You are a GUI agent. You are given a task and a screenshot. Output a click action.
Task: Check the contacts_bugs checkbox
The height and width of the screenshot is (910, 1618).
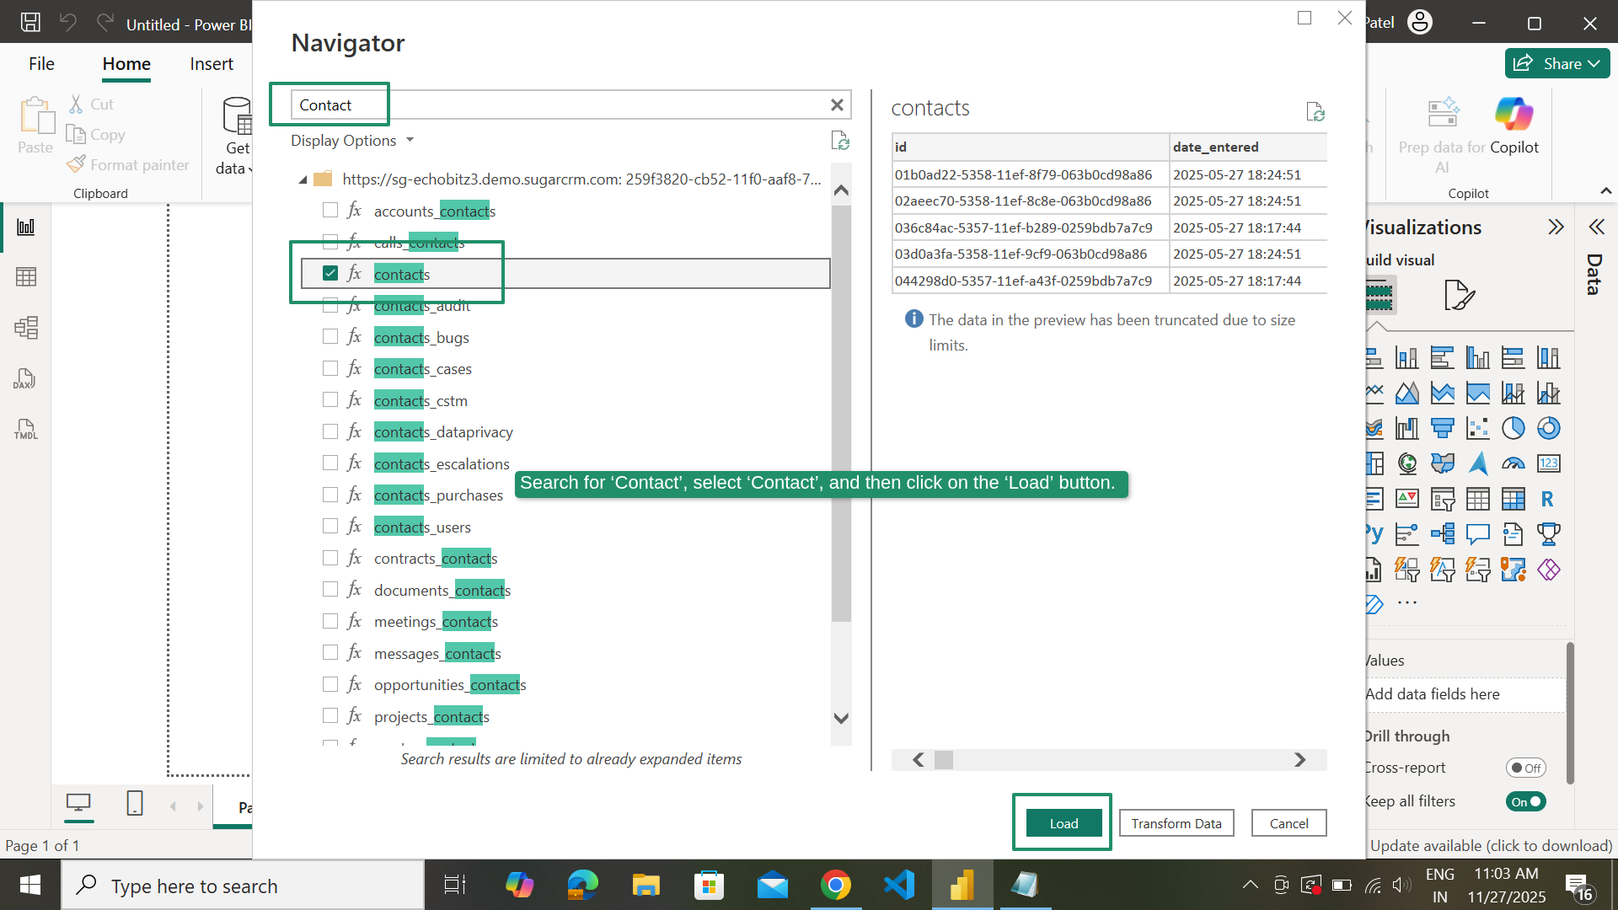pos(329,335)
